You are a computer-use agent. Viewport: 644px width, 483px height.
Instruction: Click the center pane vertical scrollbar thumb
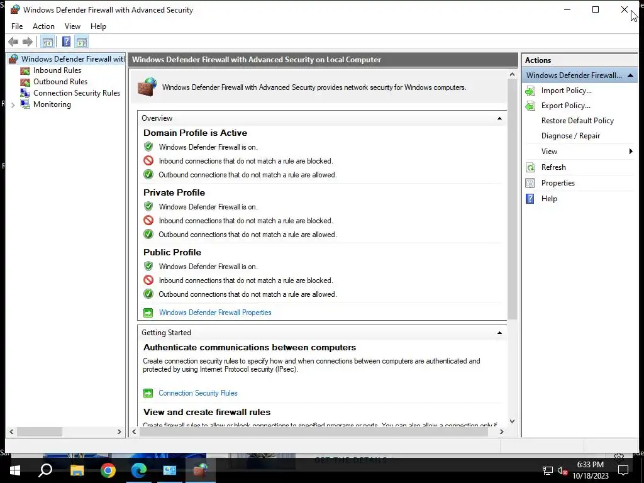(512, 199)
